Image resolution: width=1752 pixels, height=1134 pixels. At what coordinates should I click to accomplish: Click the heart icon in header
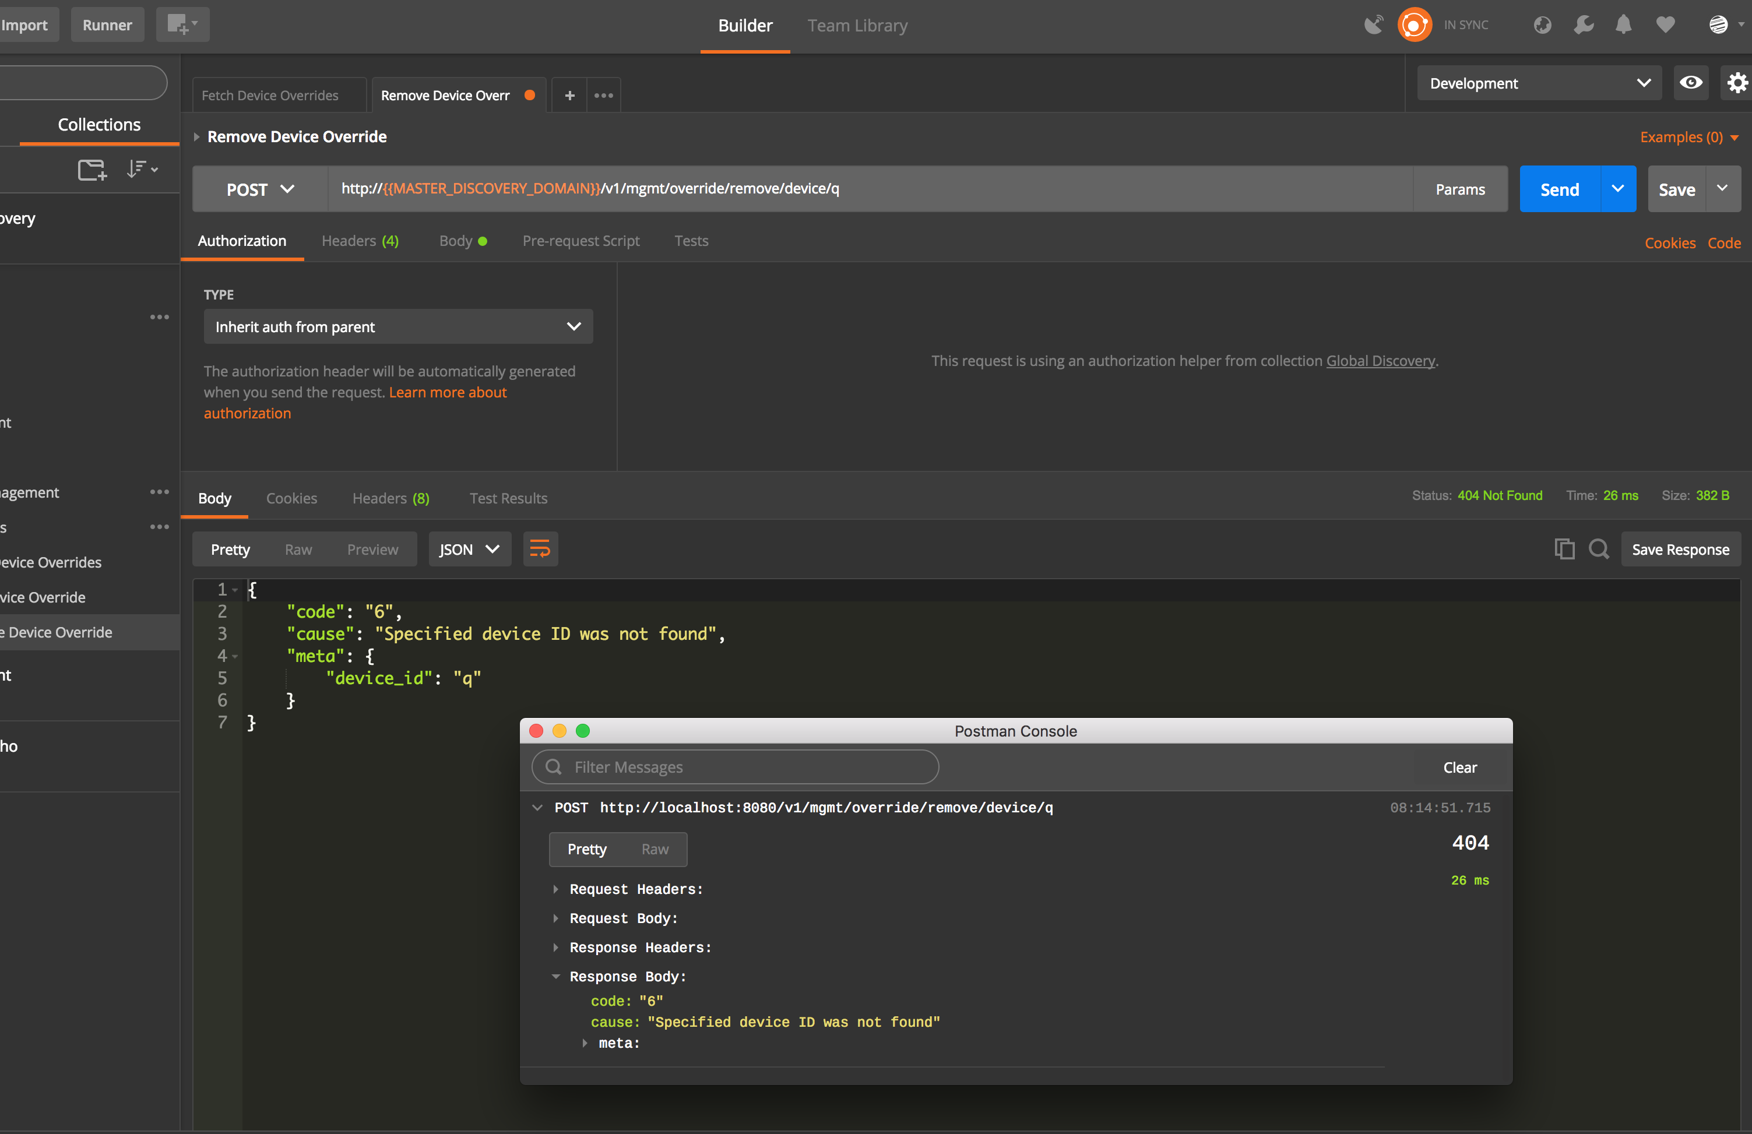1665,24
